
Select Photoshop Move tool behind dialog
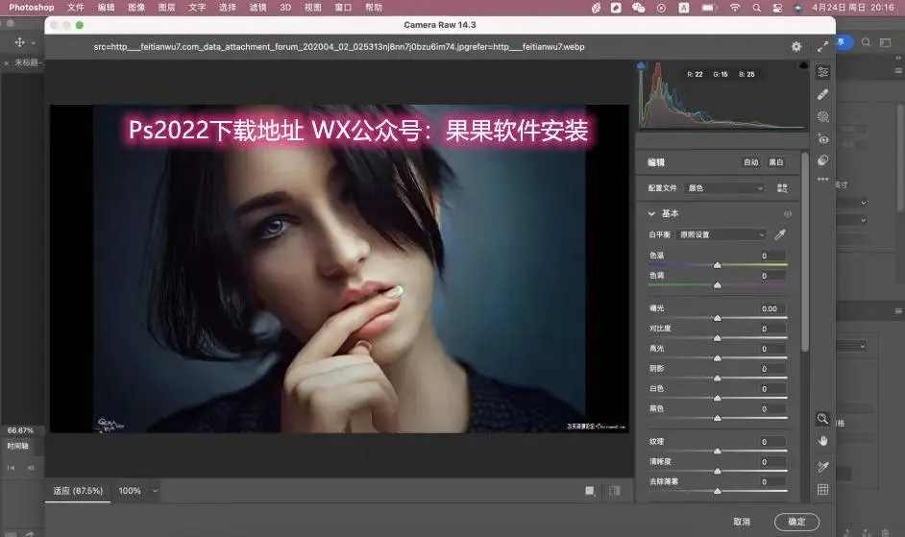[x=19, y=42]
